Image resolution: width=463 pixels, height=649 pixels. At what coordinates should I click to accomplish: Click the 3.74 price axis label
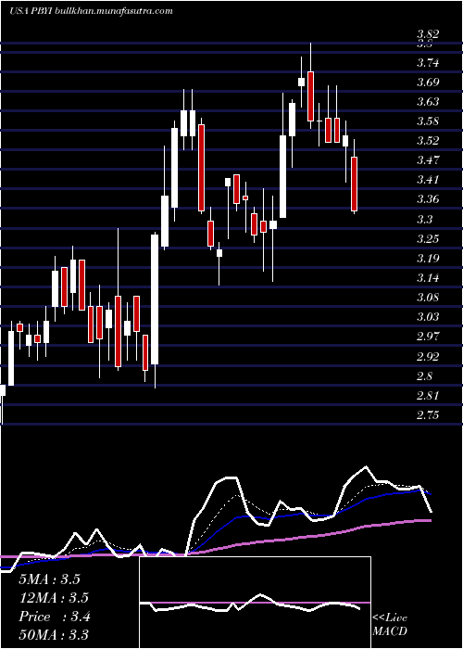coord(428,63)
